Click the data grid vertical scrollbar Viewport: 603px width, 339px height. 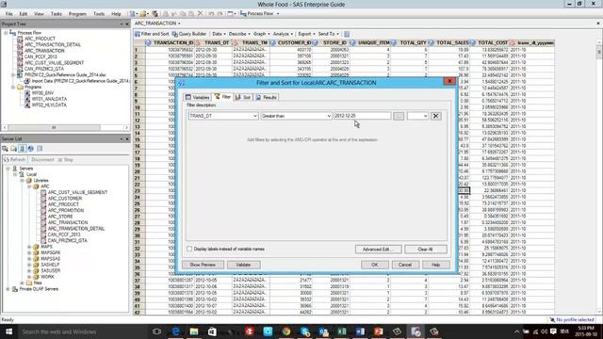pyautogui.click(x=599, y=177)
